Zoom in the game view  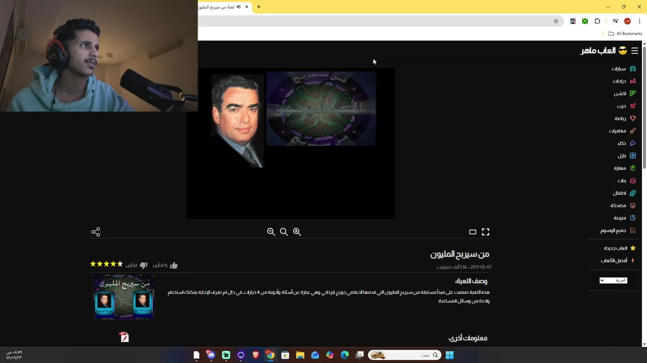coord(297,232)
